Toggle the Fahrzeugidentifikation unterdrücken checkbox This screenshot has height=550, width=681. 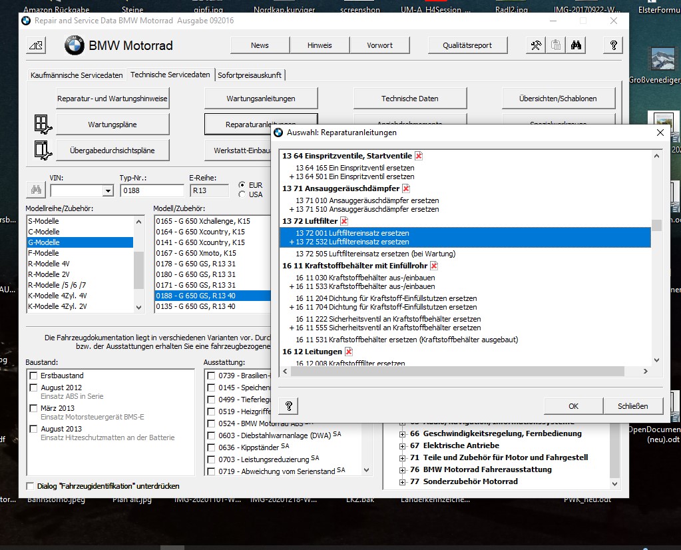[30, 486]
